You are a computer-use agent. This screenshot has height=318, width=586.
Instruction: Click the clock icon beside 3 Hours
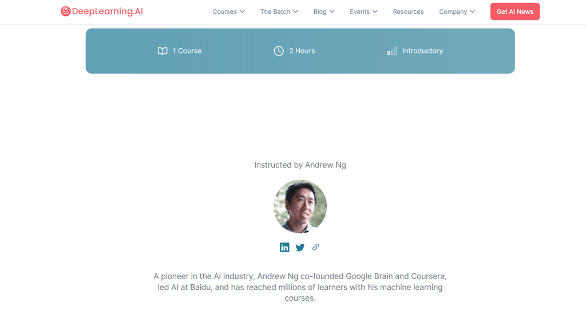(x=279, y=51)
